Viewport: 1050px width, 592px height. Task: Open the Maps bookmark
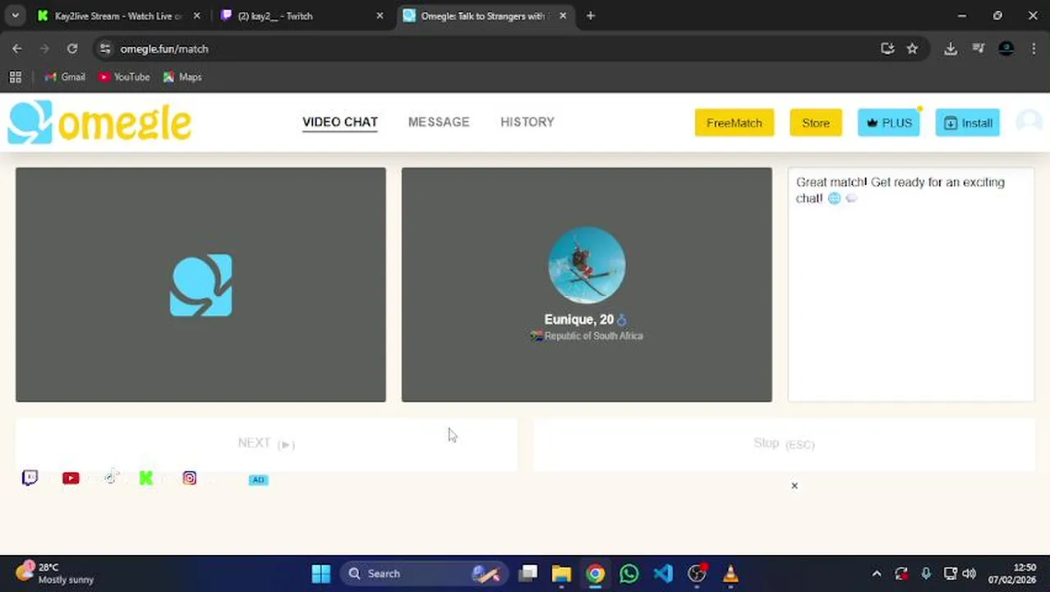click(182, 76)
